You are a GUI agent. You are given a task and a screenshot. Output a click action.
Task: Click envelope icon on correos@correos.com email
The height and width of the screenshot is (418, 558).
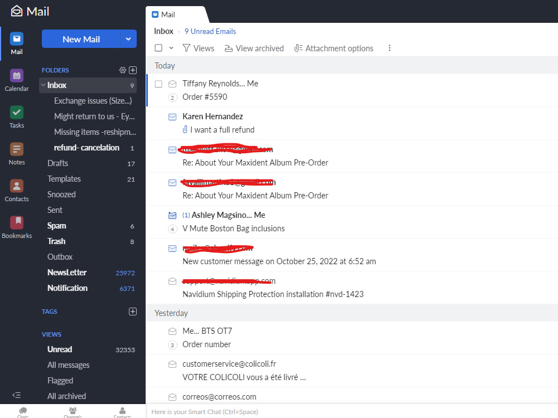[172, 397]
